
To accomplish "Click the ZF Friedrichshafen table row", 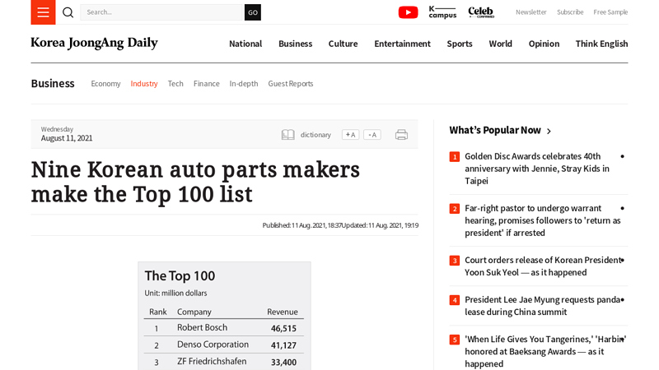I will (223, 362).
